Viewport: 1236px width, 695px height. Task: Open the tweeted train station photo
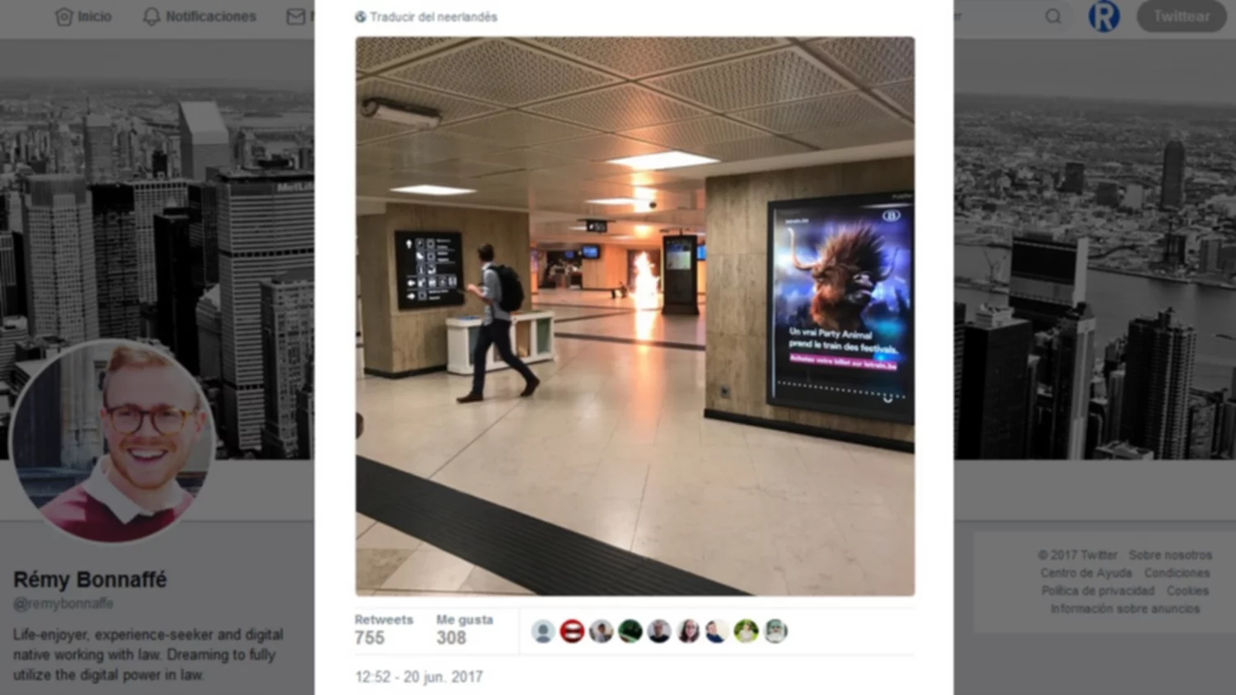coord(634,316)
